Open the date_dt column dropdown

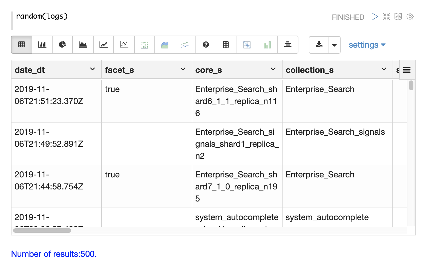93,69
